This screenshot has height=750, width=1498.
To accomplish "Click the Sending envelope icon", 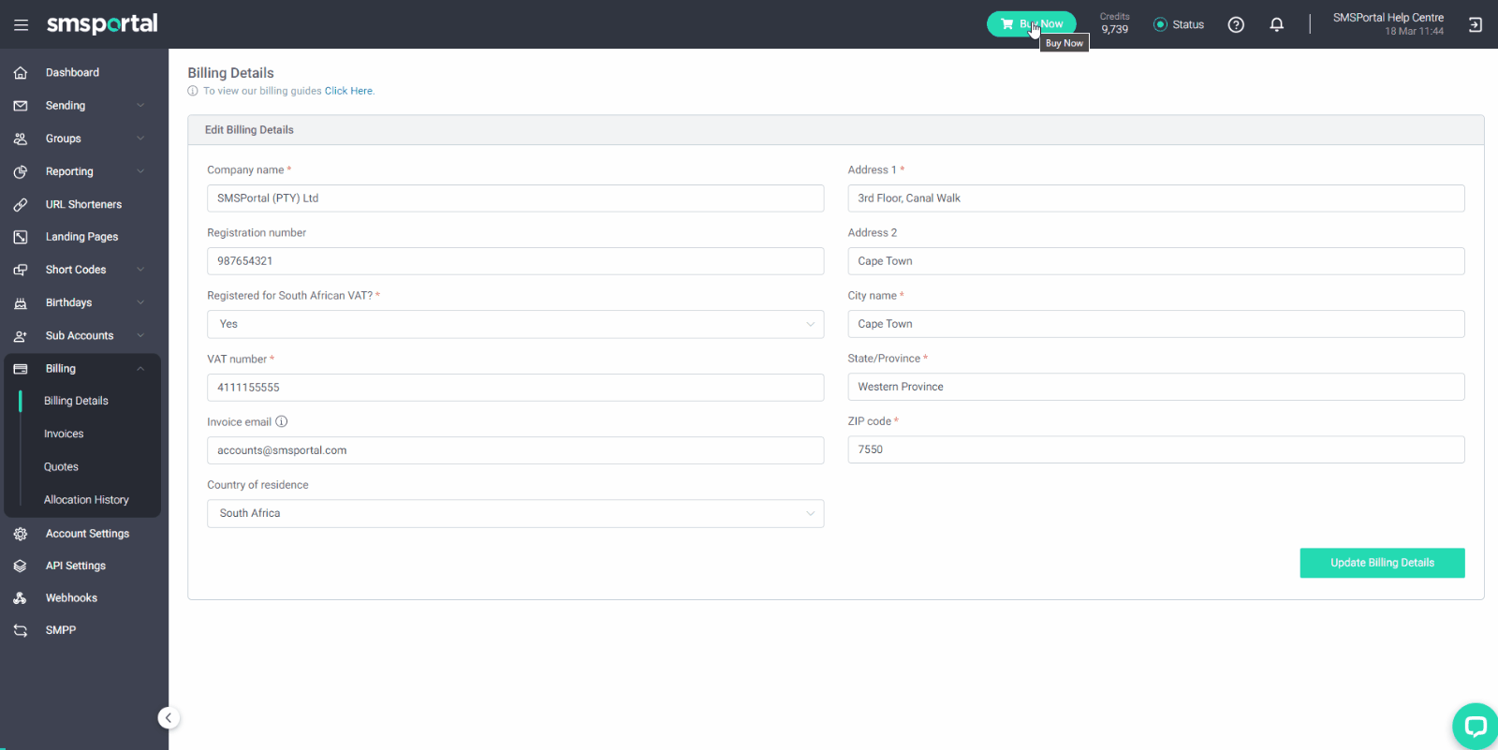I will [21, 106].
